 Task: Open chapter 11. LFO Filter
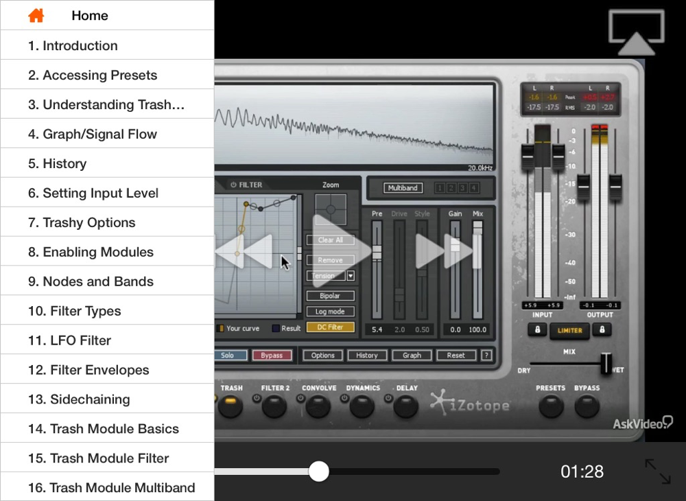tap(107, 340)
